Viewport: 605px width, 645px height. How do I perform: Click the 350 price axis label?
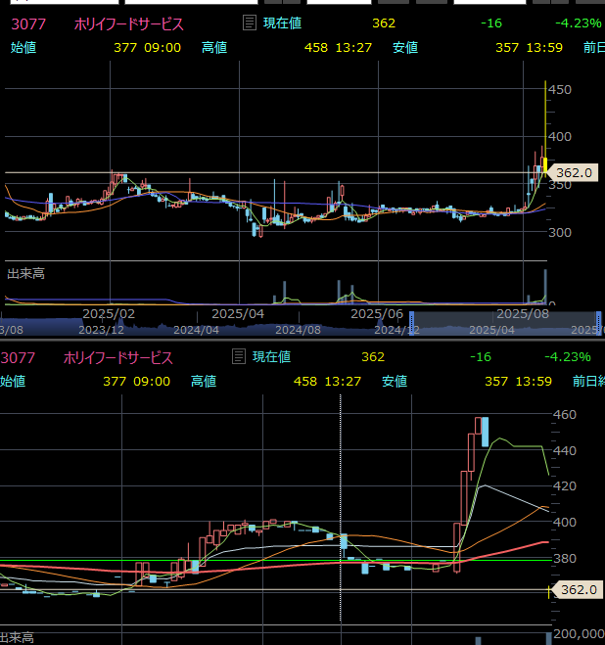pyautogui.click(x=560, y=185)
